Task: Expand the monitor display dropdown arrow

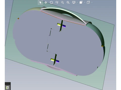Action: click(77, 2)
